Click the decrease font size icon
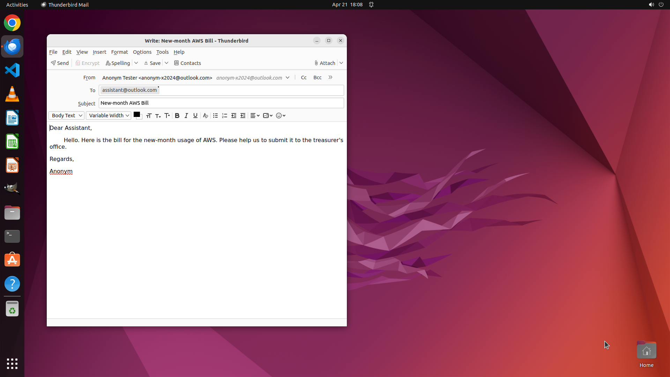This screenshot has width=670, height=377. (x=158, y=116)
